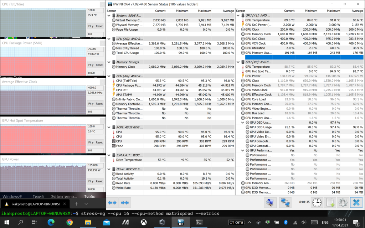Collapse the GPU Performa... subgroup
The height and width of the screenshot is (228, 365).
242,151
